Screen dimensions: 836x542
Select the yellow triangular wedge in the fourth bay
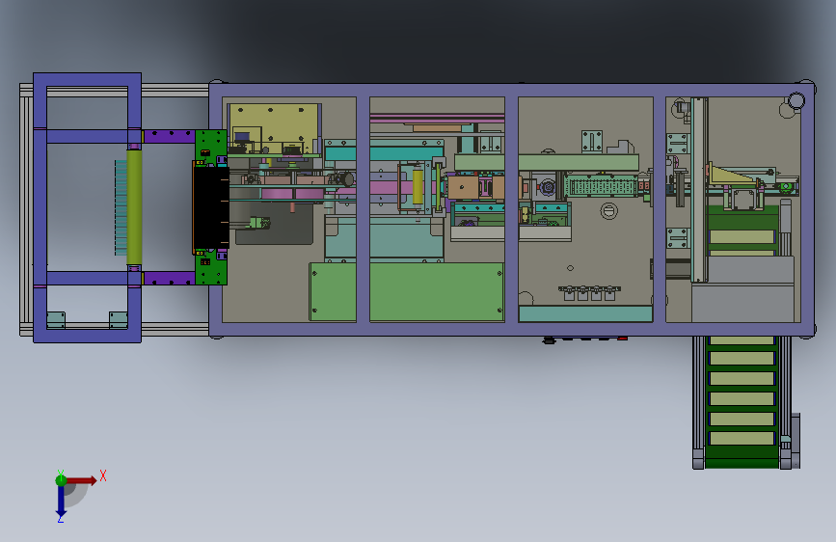click(x=732, y=175)
